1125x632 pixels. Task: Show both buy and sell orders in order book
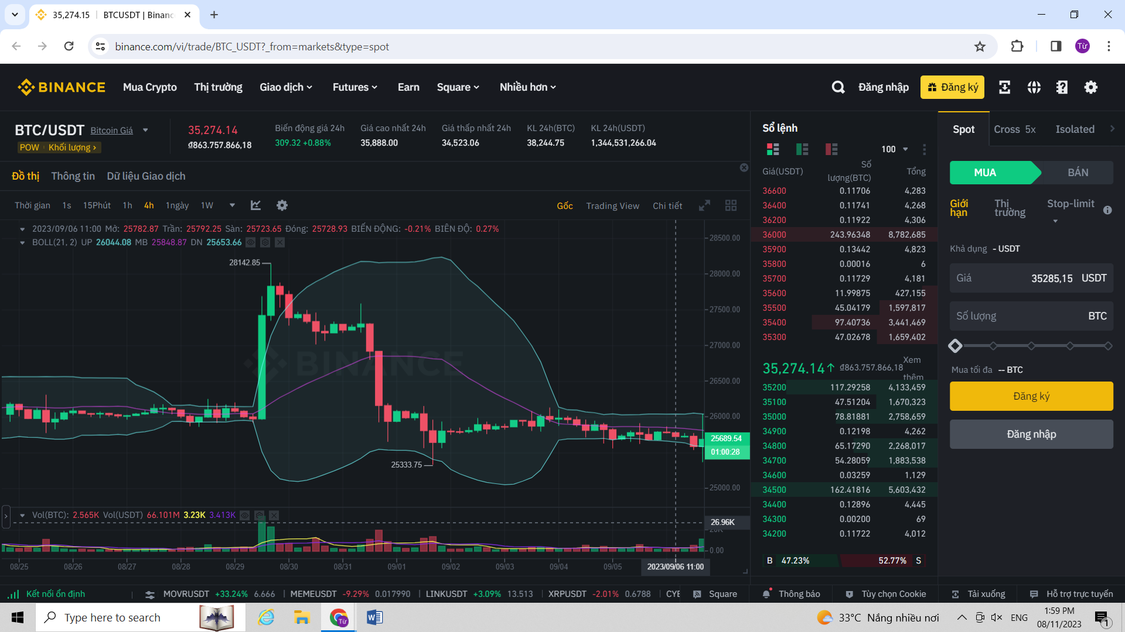pyautogui.click(x=773, y=149)
